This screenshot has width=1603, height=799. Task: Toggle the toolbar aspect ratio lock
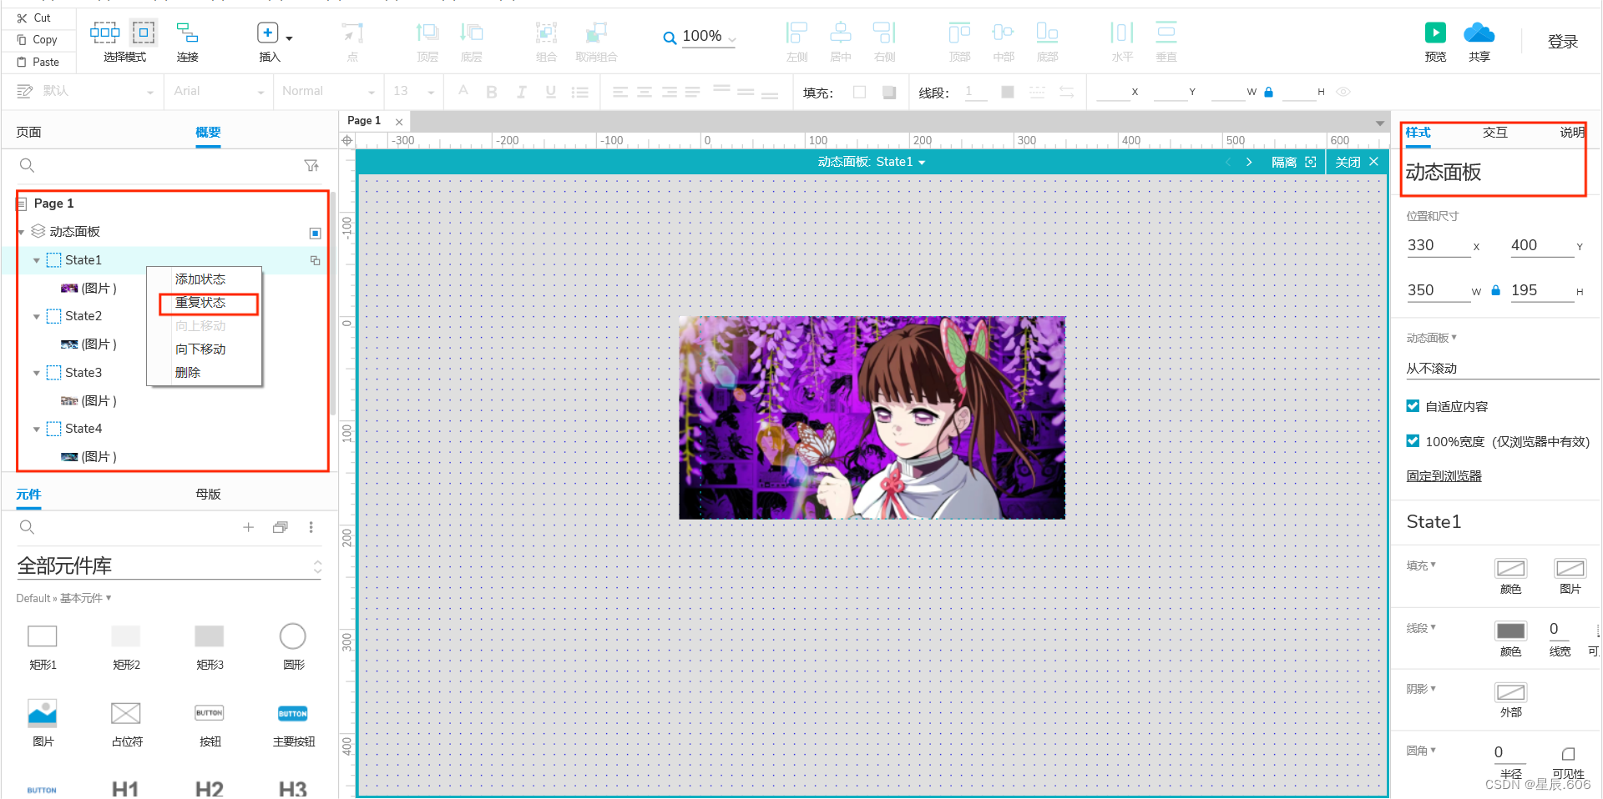(x=1269, y=92)
